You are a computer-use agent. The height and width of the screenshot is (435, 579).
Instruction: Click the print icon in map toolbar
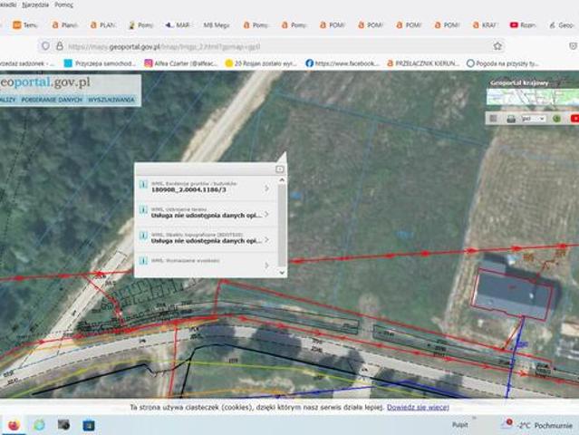[x=511, y=119]
